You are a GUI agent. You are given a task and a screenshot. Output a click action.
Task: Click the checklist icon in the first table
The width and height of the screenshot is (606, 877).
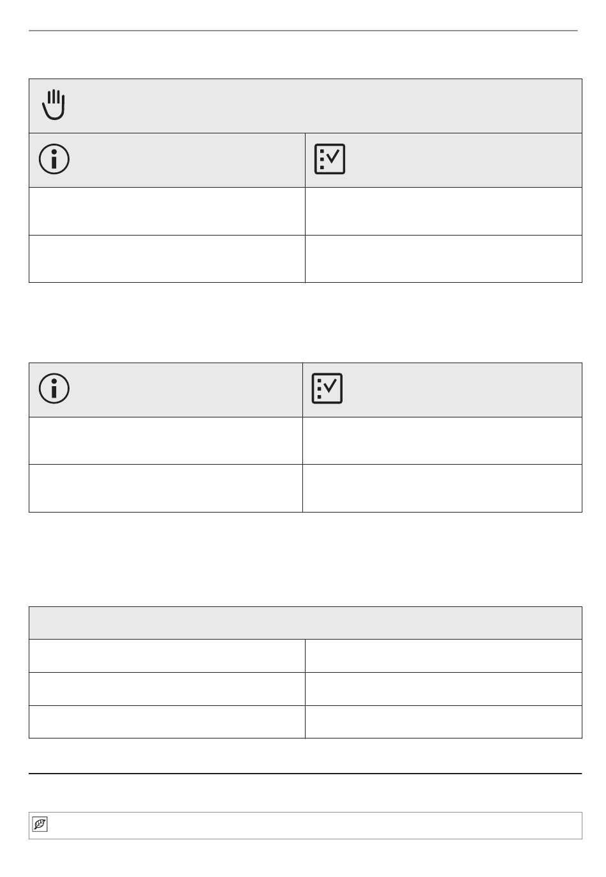[330, 159]
